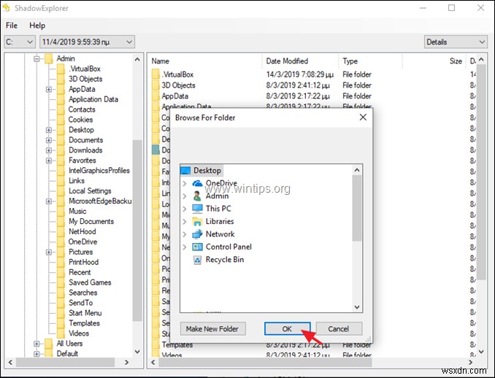Screen dimensions: 495x378
Task: Click the dialog folder list scrollbar thumb
Action: pyautogui.click(x=357, y=208)
